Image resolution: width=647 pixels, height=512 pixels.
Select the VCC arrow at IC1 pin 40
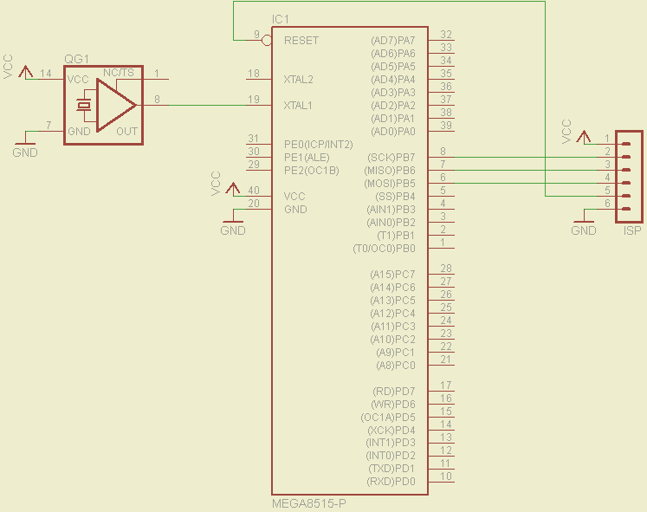coord(233,188)
